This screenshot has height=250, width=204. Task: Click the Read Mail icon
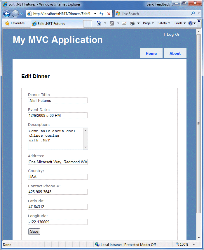pos(124,23)
